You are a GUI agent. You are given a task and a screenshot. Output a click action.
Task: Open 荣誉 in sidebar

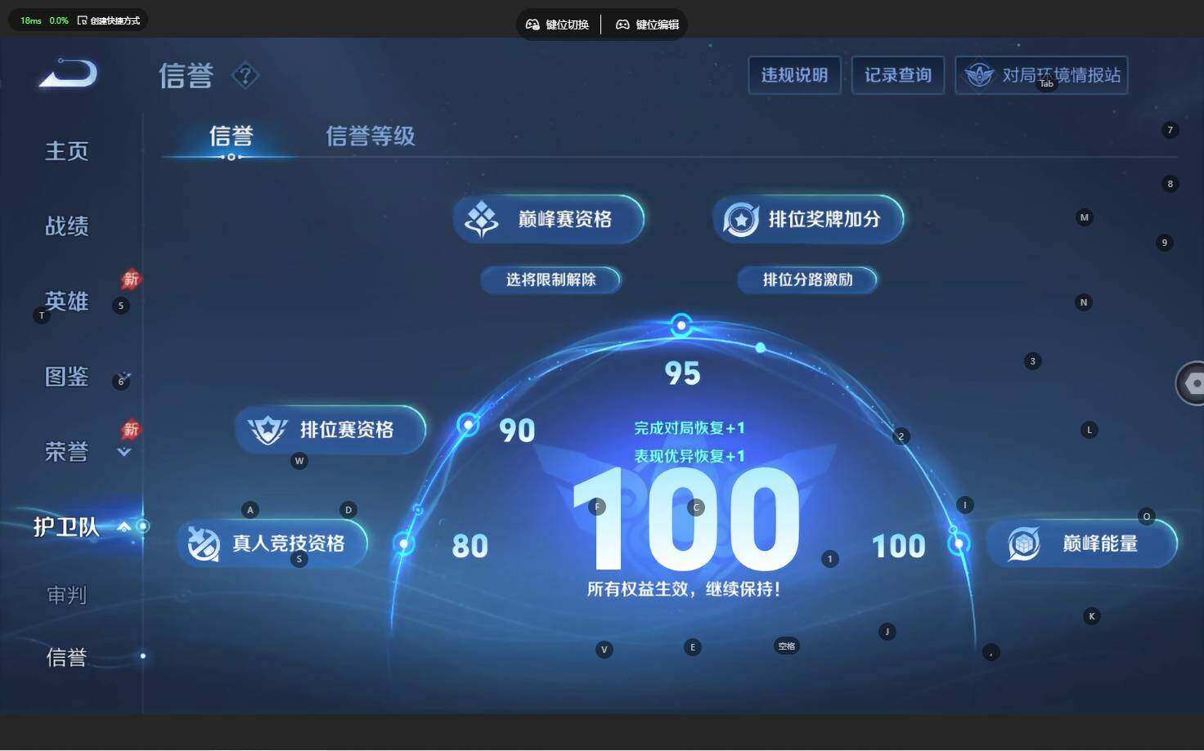click(66, 452)
